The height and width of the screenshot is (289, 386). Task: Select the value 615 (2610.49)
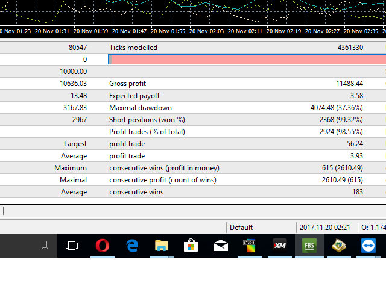(x=342, y=168)
